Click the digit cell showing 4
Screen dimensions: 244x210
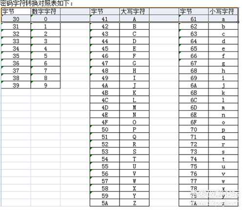(x=45, y=49)
